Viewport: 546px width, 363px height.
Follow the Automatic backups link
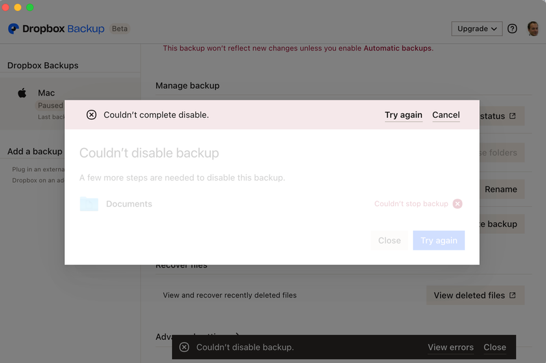pyautogui.click(x=397, y=48)
